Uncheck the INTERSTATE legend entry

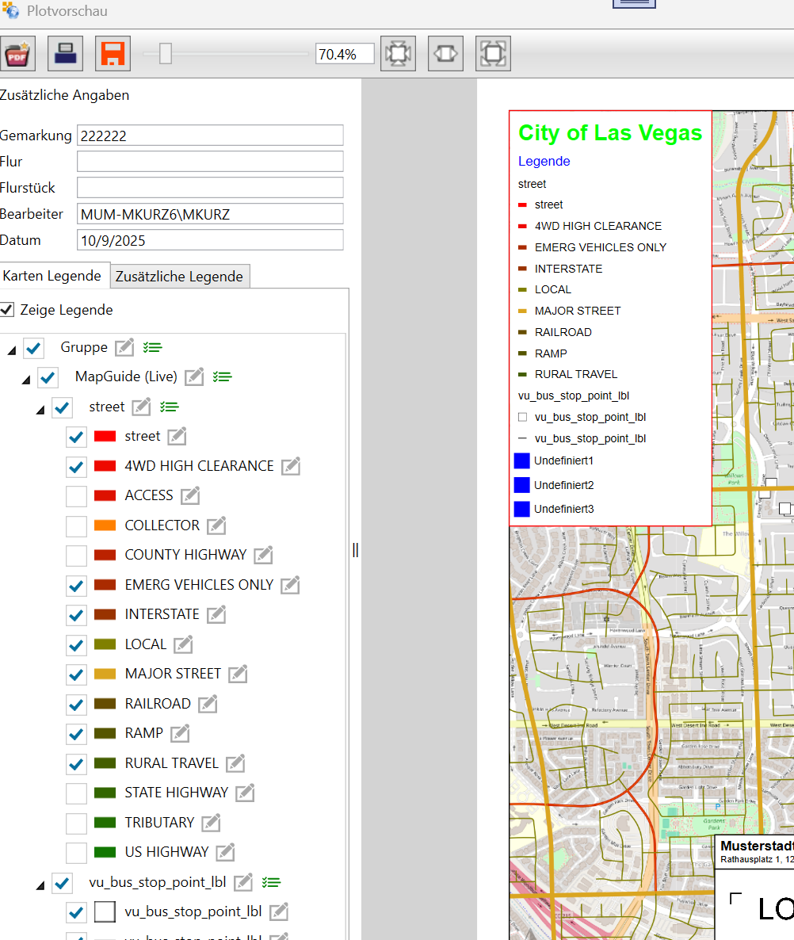click(x=76, y=615)
